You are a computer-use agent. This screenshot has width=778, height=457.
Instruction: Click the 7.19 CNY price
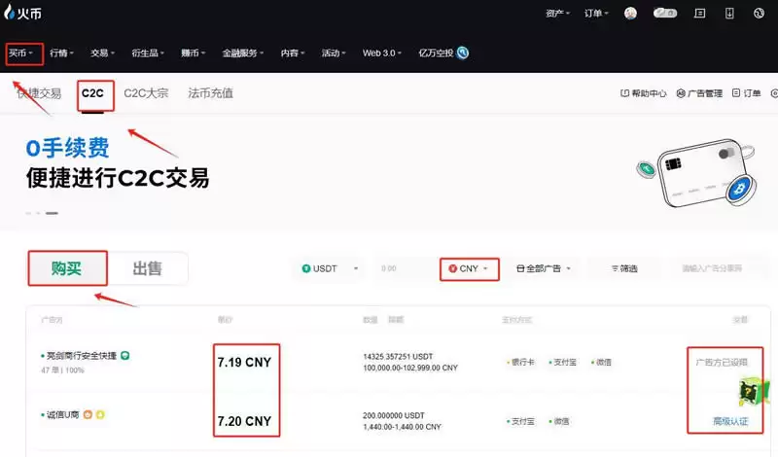tap(244, 363)
